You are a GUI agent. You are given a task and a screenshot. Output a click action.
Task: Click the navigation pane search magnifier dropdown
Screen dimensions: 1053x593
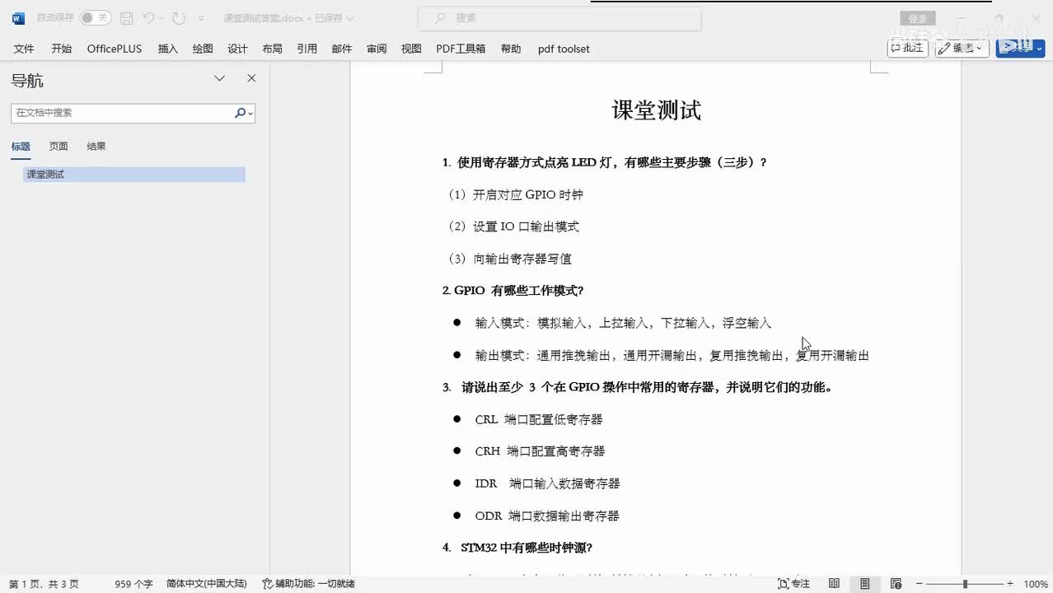click(244, 113)
